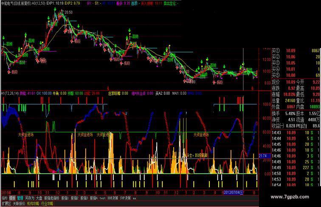Click the 14:49 trade row with volume 227
The image size is (321, 207).
pyautogui.click(x=296, y=167)
